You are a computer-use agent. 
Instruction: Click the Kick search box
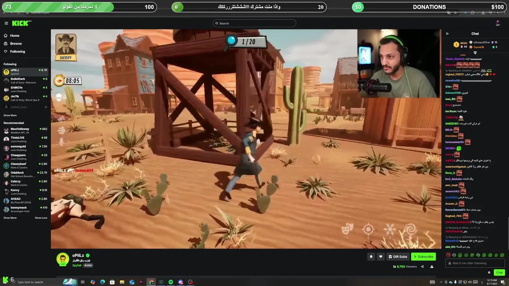pos(254,23)
